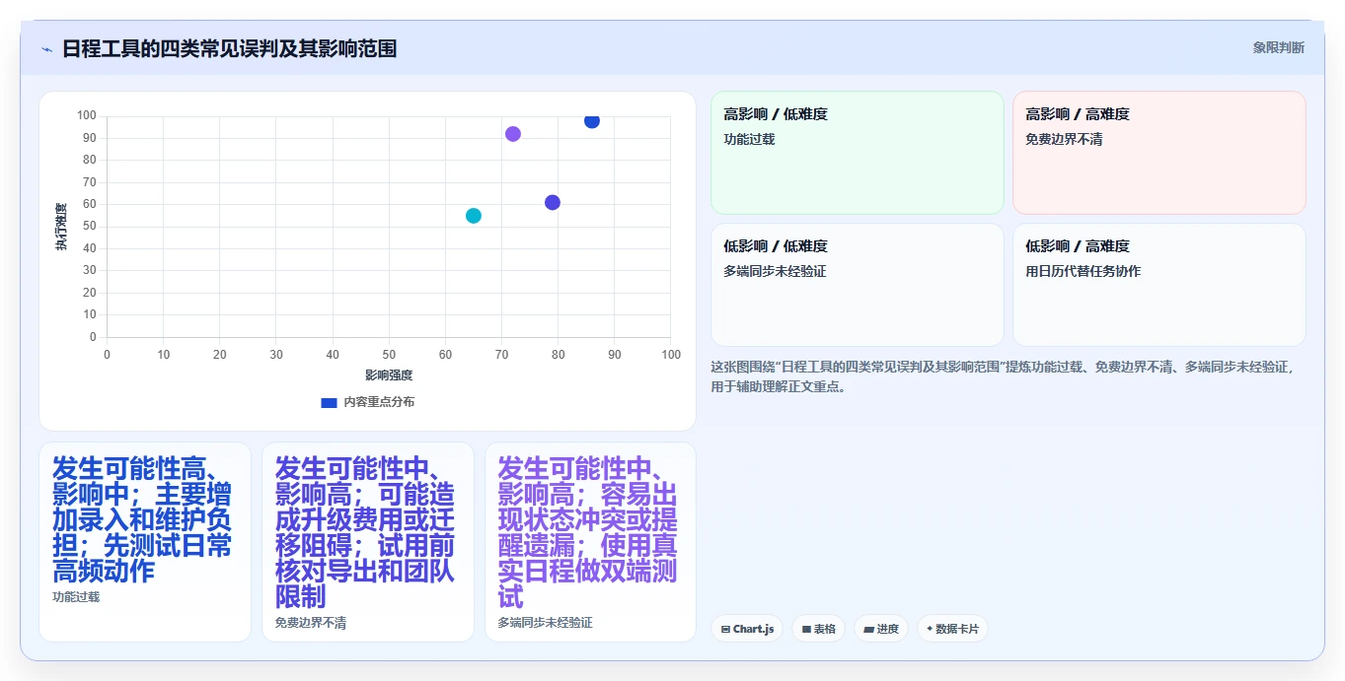Click the Chart.js chip icon
This screenshot has height=681, width=1345.
[x=725, y=629]
